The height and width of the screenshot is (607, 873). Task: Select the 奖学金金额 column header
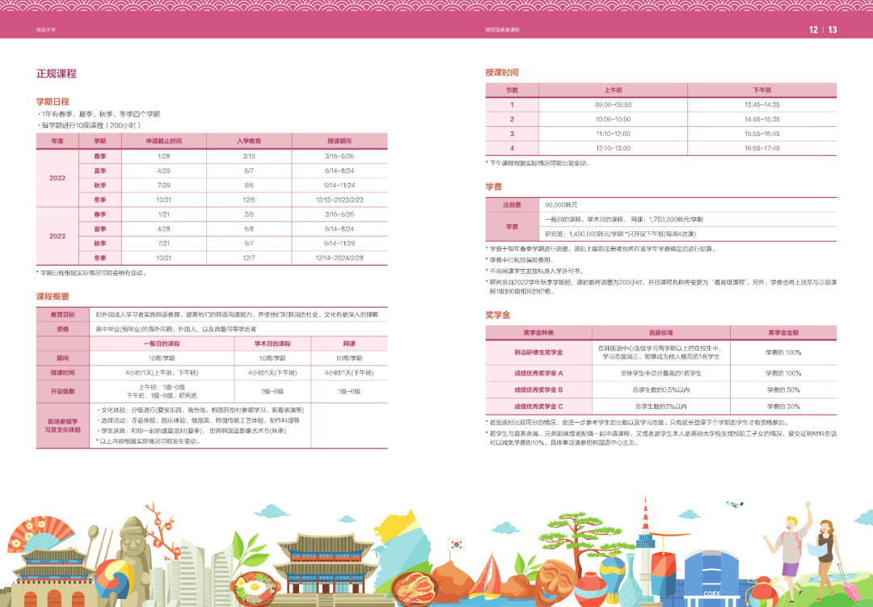[783, 332]
